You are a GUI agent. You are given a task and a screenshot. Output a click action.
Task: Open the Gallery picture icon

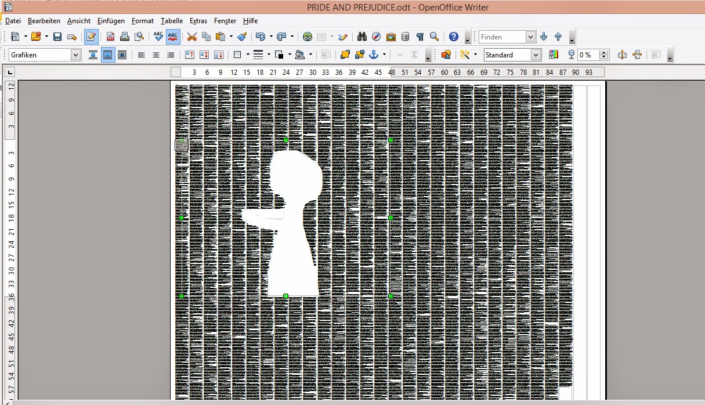[391, 37]
